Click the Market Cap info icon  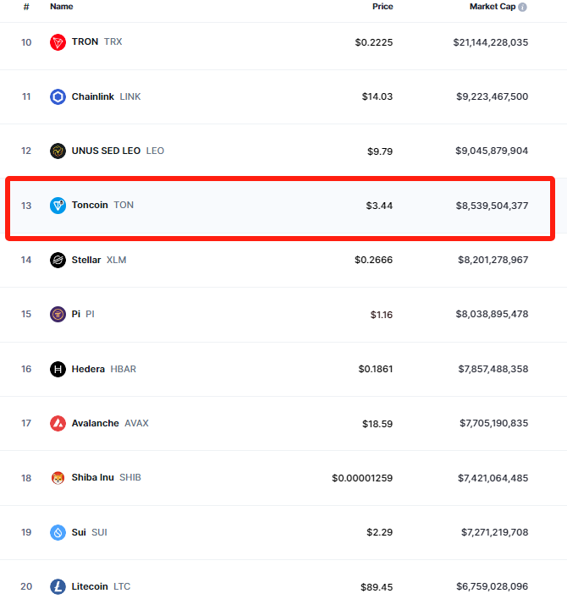point(522,7)
